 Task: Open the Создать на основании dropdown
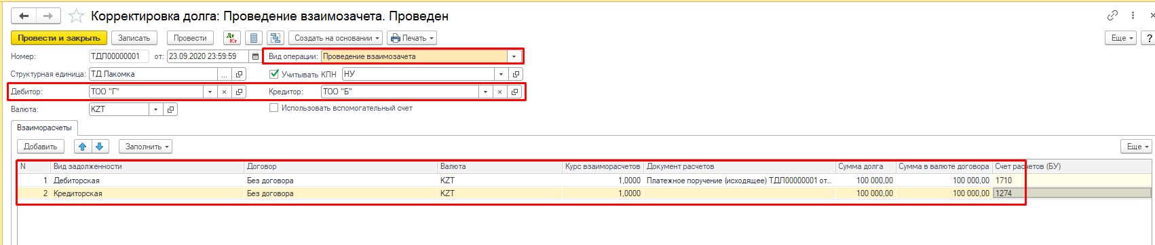click(x=336, y=38)
